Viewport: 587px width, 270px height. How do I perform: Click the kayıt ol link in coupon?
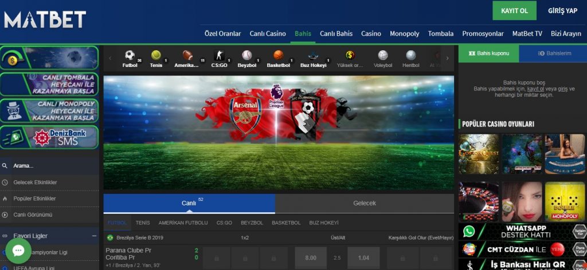click(x=536, y=89)
